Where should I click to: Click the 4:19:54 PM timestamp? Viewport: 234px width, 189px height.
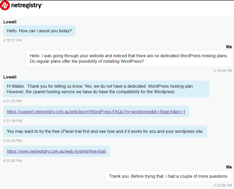223,71
